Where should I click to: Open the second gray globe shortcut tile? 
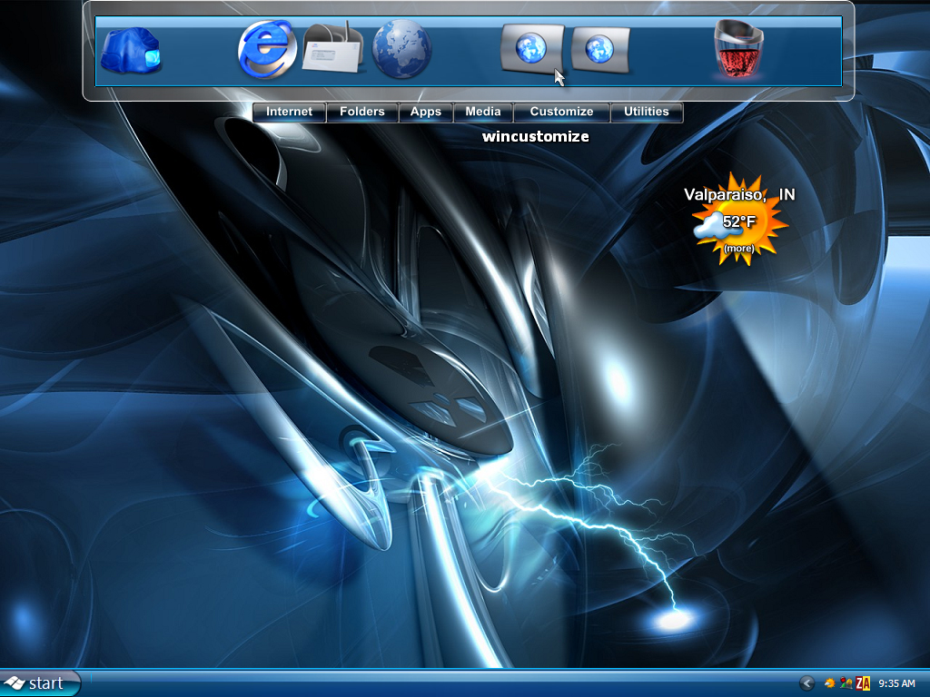tap(600, 50)
